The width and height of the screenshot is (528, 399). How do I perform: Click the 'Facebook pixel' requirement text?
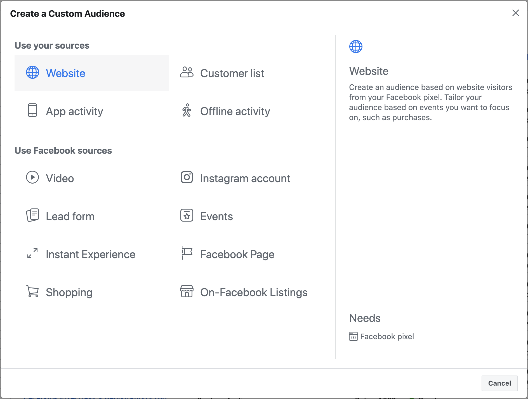(x=387, y=336)
